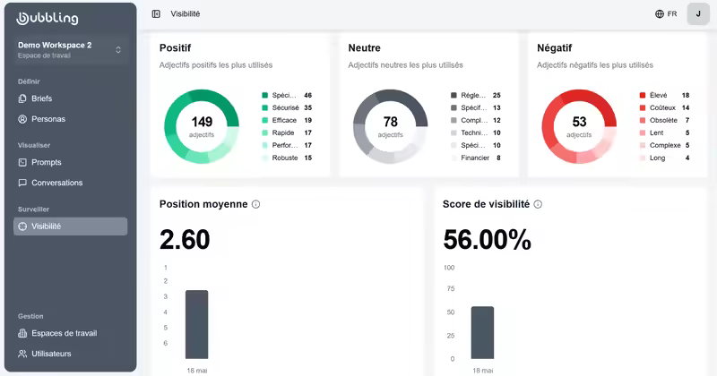Image resolution: width=717 pixels, height=376 pixels.
Task: Click the Espaces de travail building icon
Action: coord(22,334)
